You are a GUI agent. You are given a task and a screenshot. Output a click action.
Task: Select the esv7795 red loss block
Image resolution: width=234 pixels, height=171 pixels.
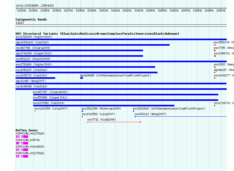215,50
